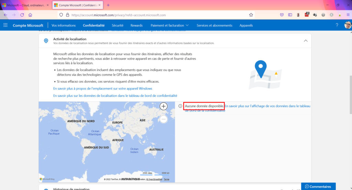The image size is (352, 190).
Task: Click the help question mark icon
Action: (337, 25)
